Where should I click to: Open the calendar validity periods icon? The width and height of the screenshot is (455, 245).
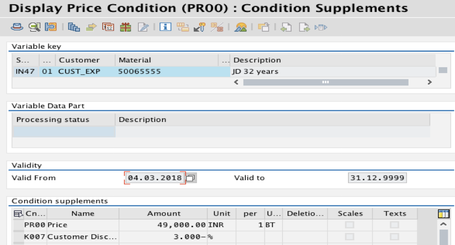pyautogui.click(x=108, y=27)
